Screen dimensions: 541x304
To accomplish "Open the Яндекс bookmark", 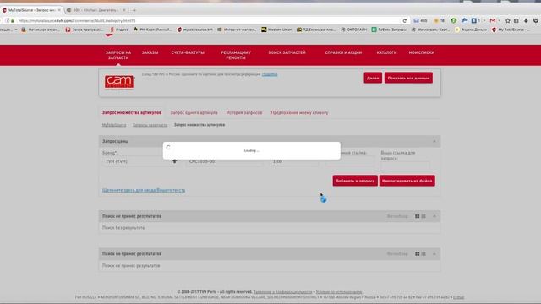I will (x=119, y=30).
